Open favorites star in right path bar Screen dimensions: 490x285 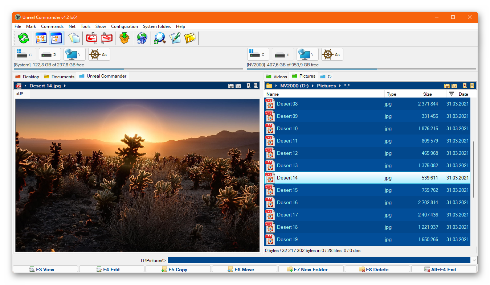(465, 86)
